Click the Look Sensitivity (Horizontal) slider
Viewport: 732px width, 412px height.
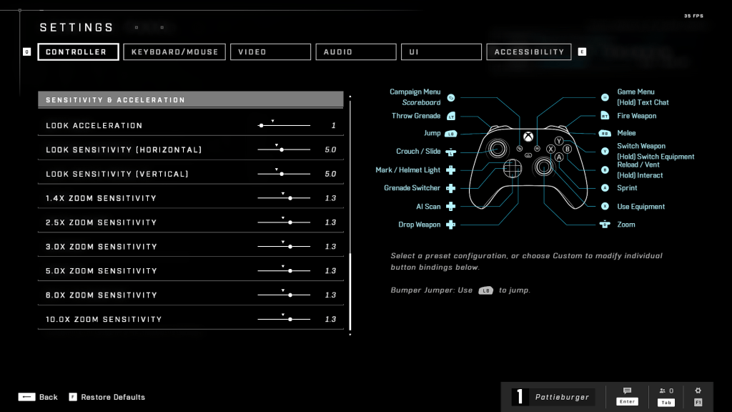point(284,149)
